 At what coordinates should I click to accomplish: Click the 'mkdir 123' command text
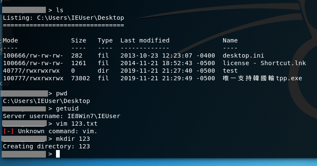73,139
